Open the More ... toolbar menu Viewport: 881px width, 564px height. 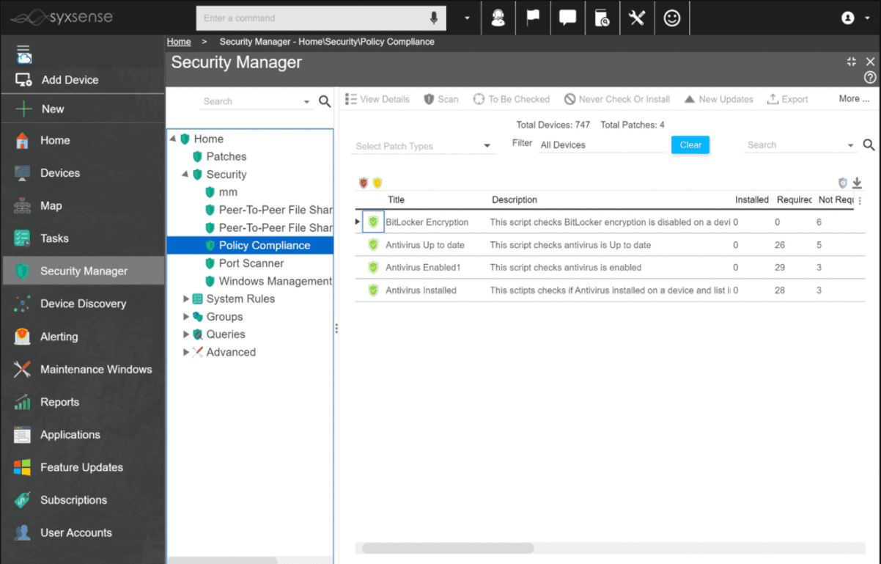(x=854, y=98)
